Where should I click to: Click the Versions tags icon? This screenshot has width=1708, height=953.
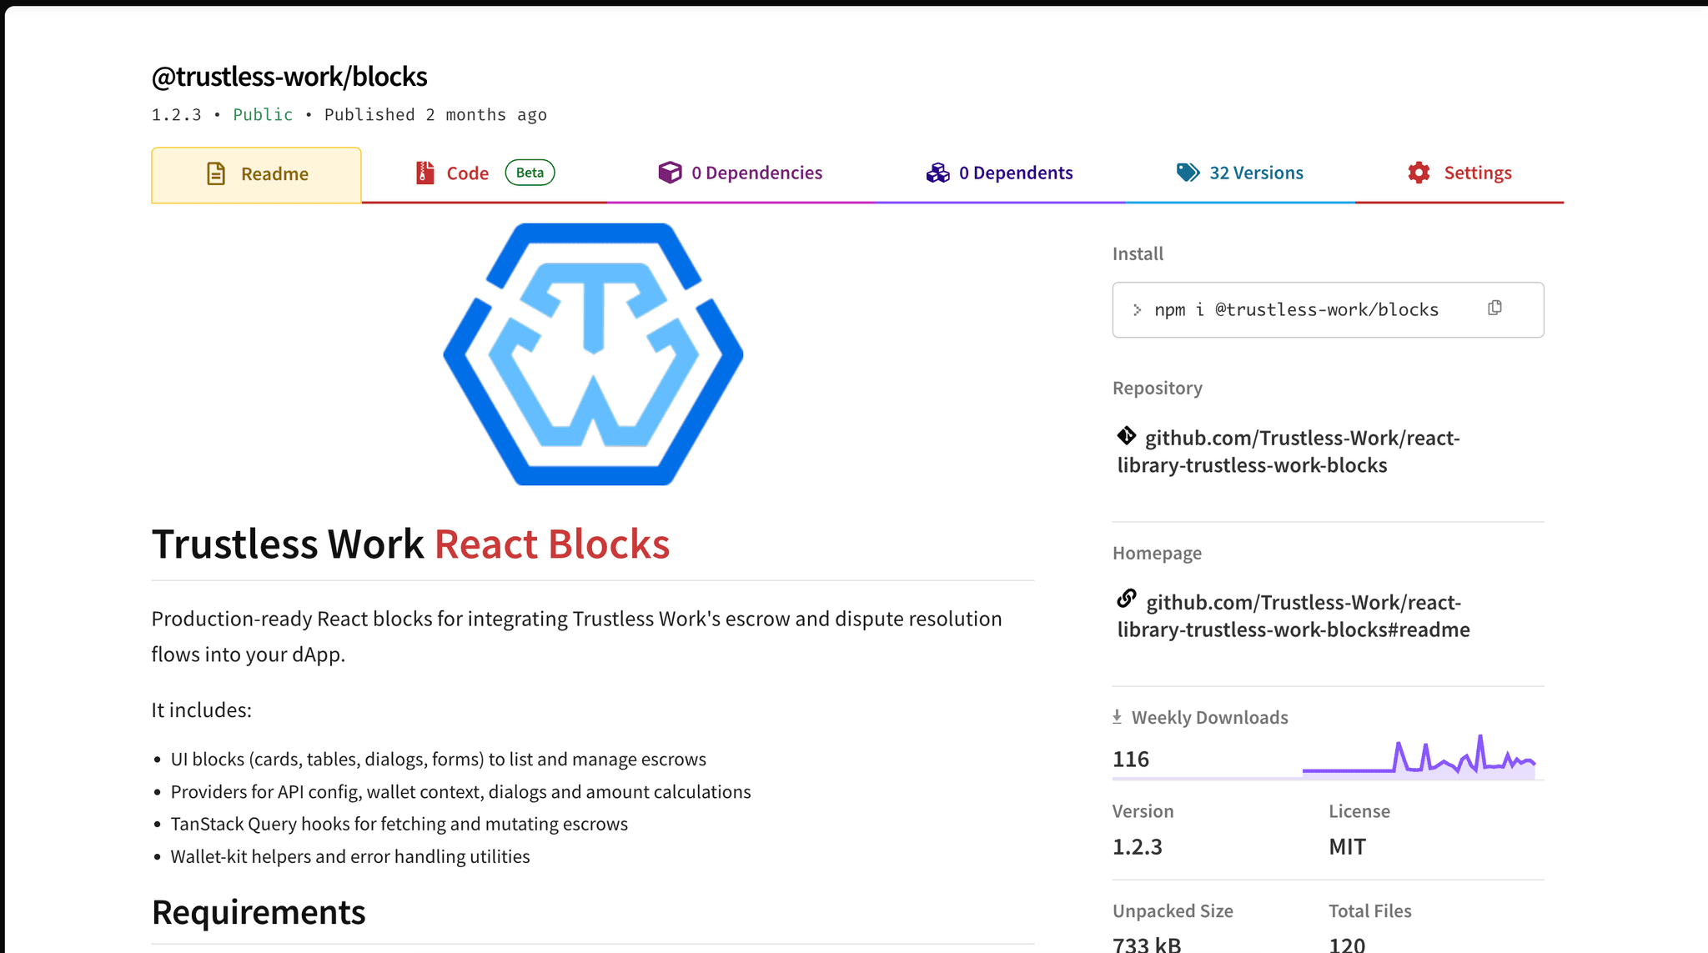pyautogui.click(x=1188, y=173)
